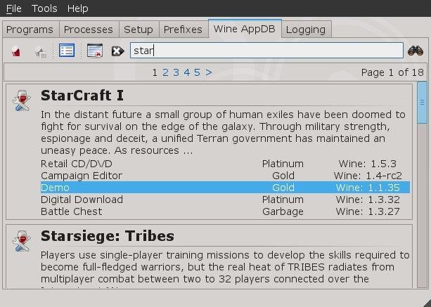The height and width of the screenshot is (307, 431).
Task: Clear the search field with X arrow icon
Action: pos(118,51)
